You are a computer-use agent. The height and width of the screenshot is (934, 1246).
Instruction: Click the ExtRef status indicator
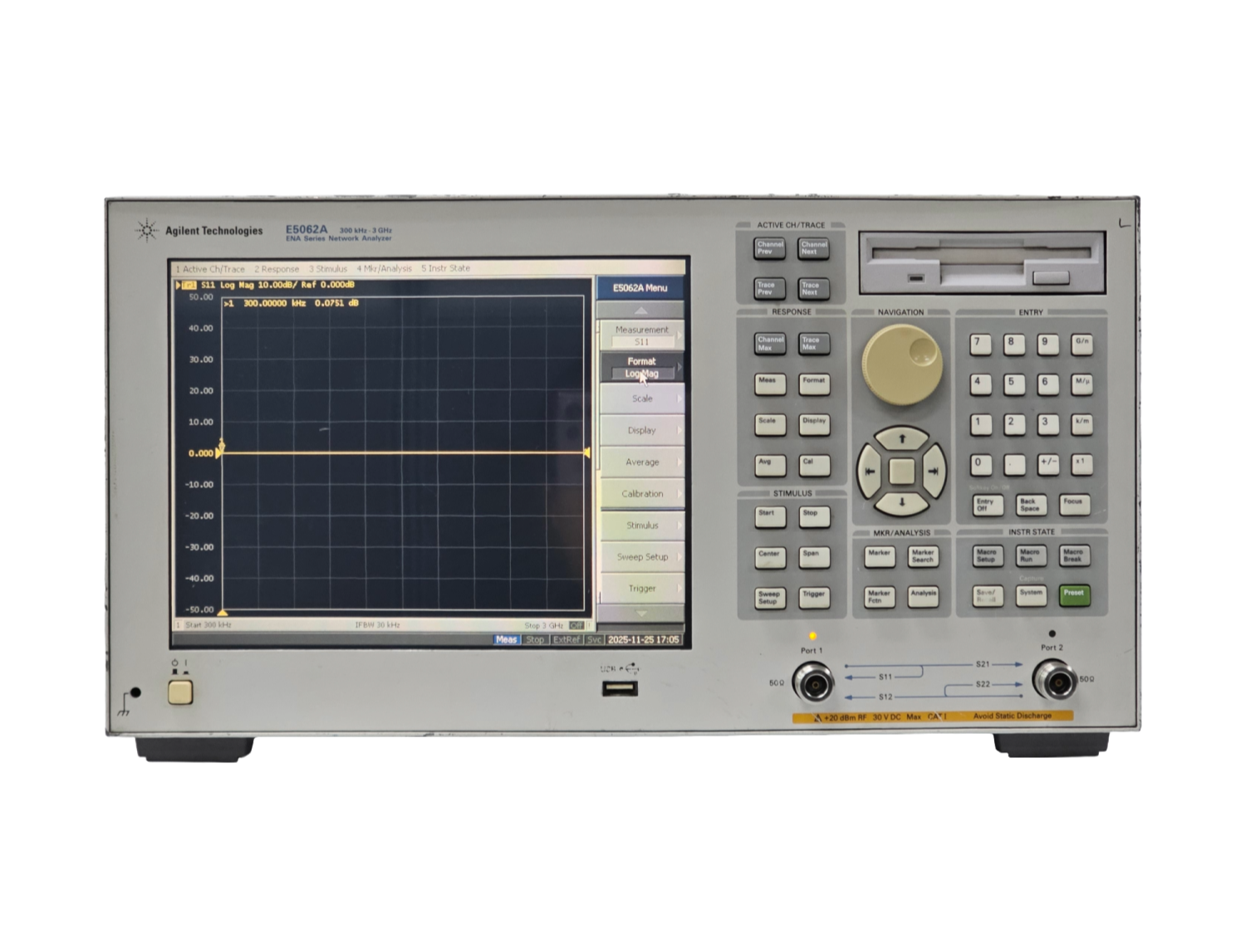(567, 639)
